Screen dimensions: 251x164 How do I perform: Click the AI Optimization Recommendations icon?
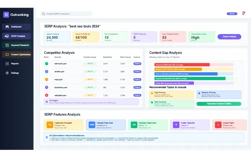pyautogui.click(x=47, y=137)
